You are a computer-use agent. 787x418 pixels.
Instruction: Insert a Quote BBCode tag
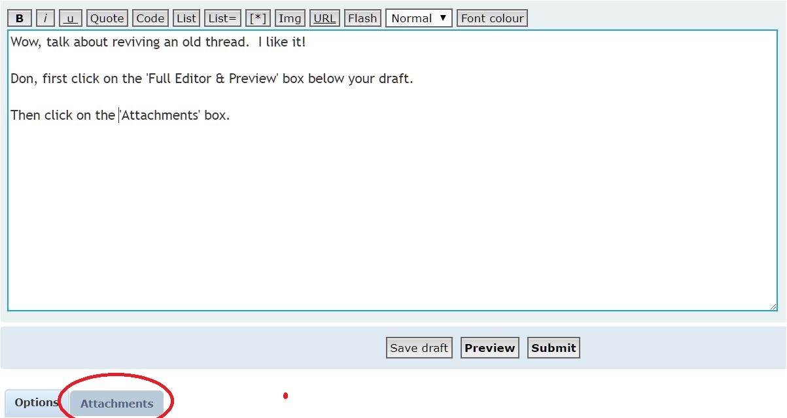[107, 18]
